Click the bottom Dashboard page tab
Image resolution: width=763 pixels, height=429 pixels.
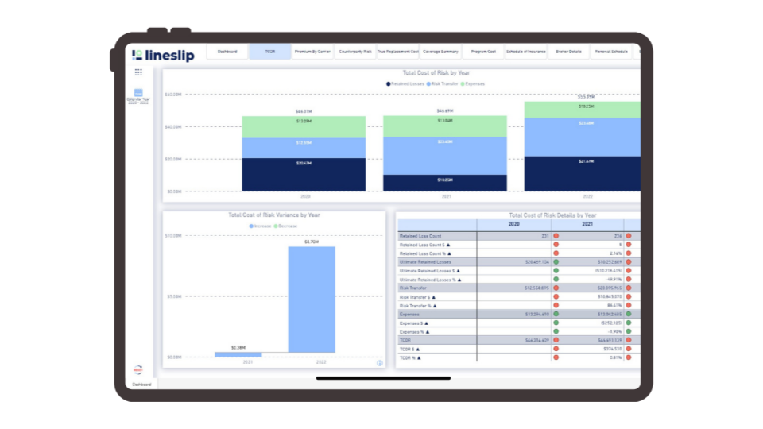tap(141, 385)
